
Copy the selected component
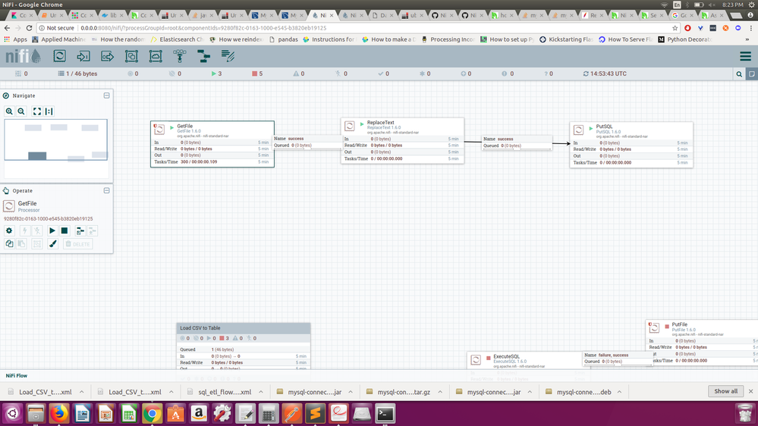point(9,244)
